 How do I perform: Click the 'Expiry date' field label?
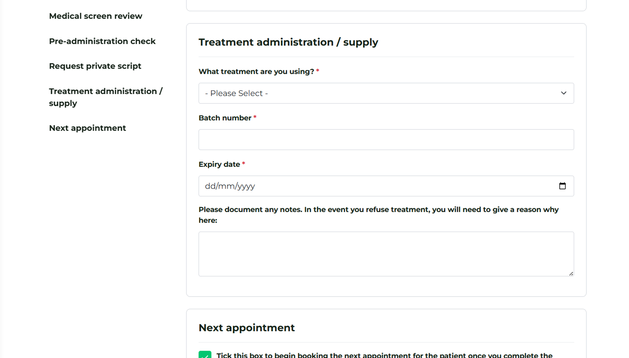coord(219,164)
